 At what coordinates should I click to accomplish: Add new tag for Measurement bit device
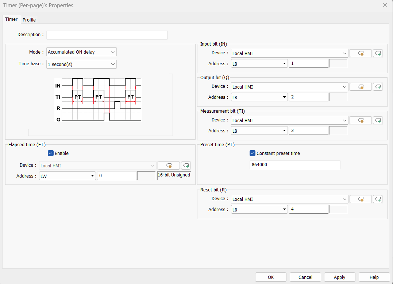coord(378,120)
